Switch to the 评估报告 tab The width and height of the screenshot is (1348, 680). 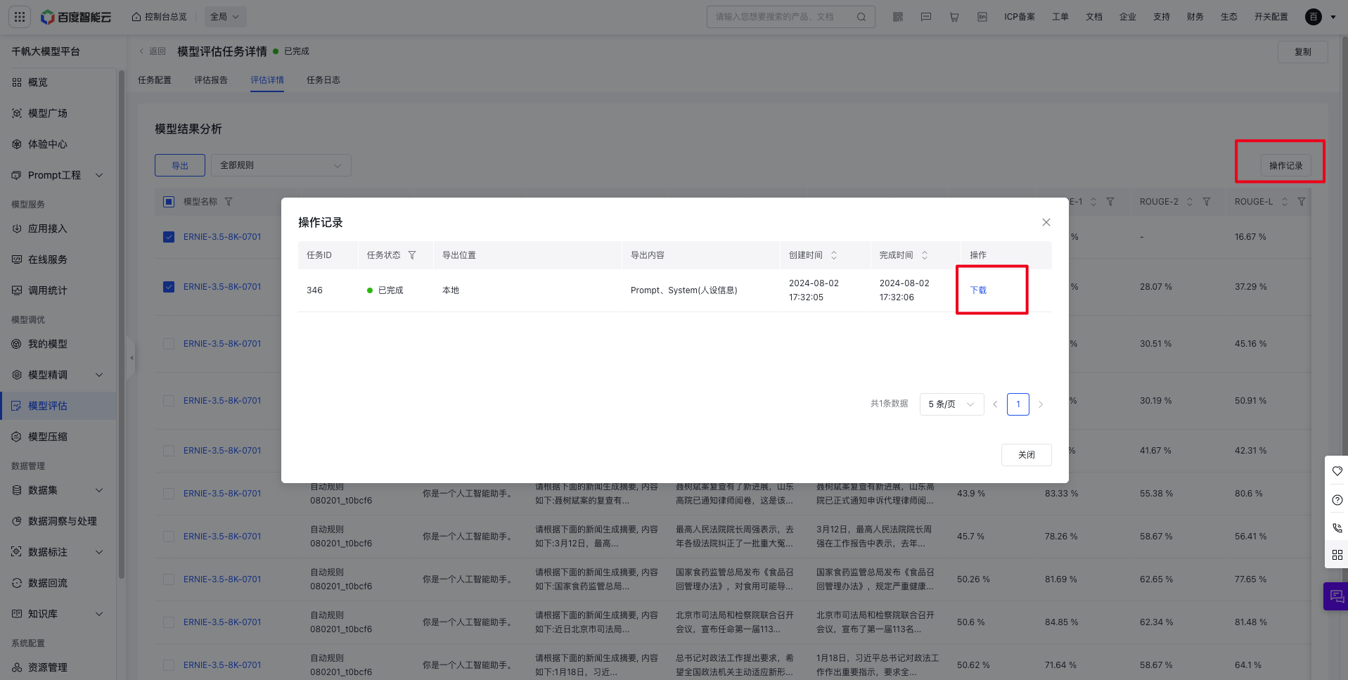click(211, 80)
